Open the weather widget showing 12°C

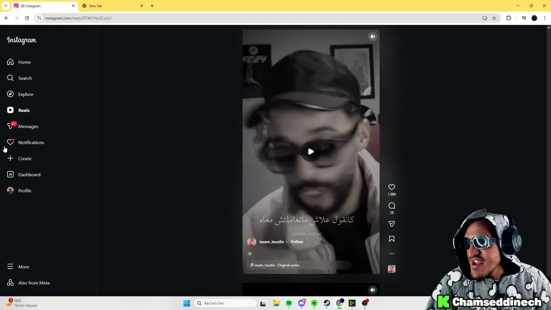click(22, 303)
